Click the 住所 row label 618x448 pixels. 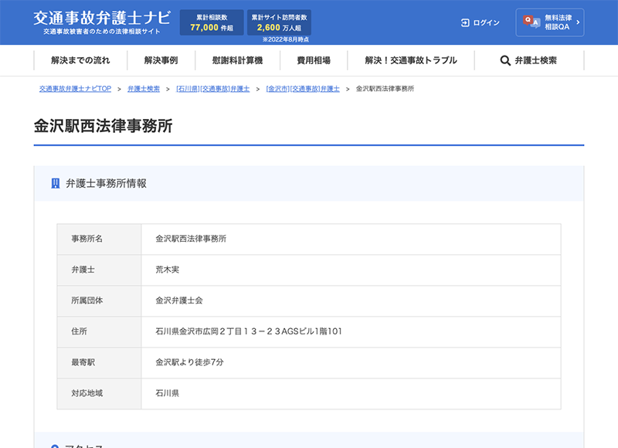[x=79, y=331]
